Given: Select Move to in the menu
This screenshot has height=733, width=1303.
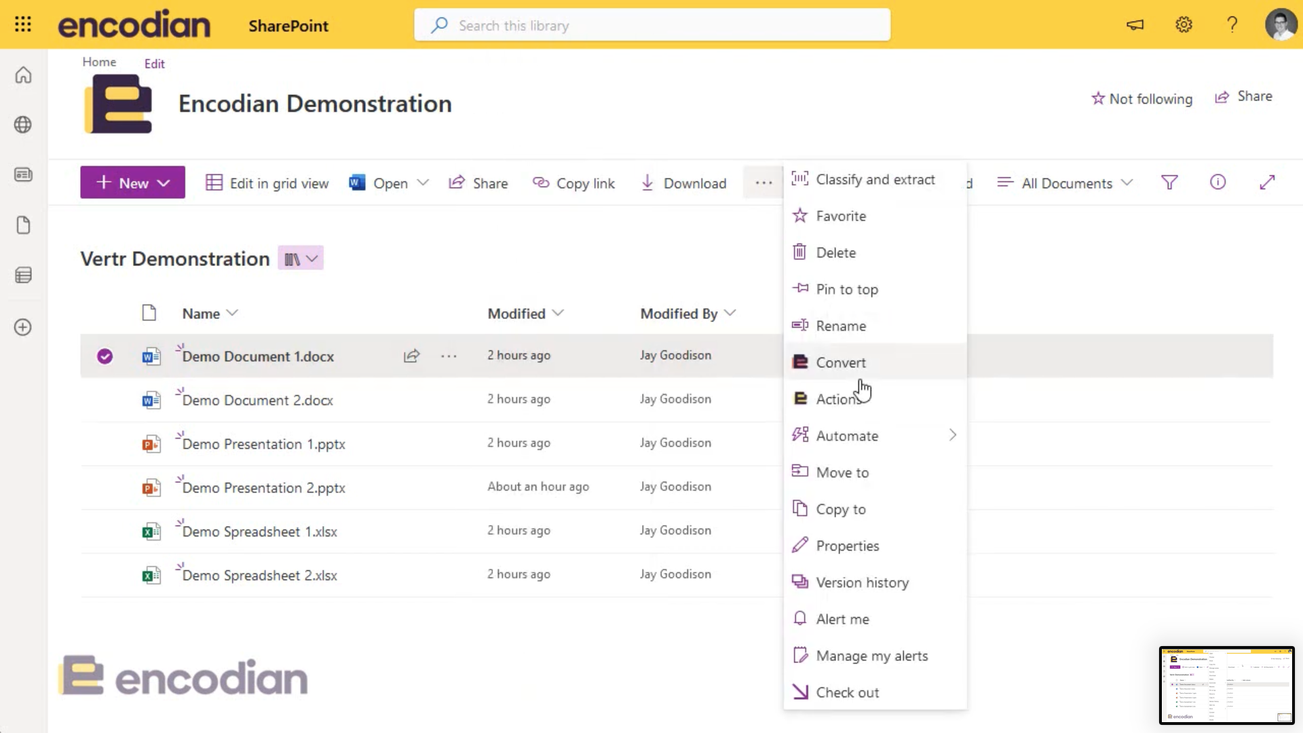Looking at the screenshot, I should tap(875, 472).
